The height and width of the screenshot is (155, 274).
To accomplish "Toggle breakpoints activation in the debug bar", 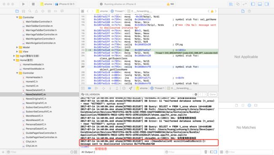I will pyautogui.click(x=89, y=88).
